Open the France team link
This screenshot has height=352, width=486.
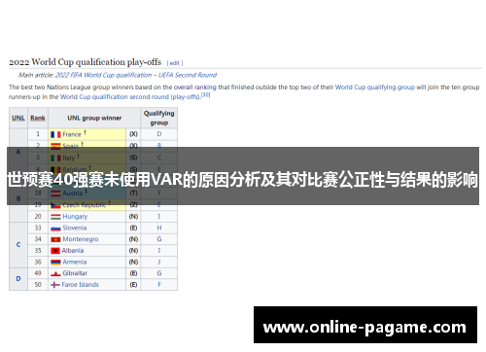(72, 134)
